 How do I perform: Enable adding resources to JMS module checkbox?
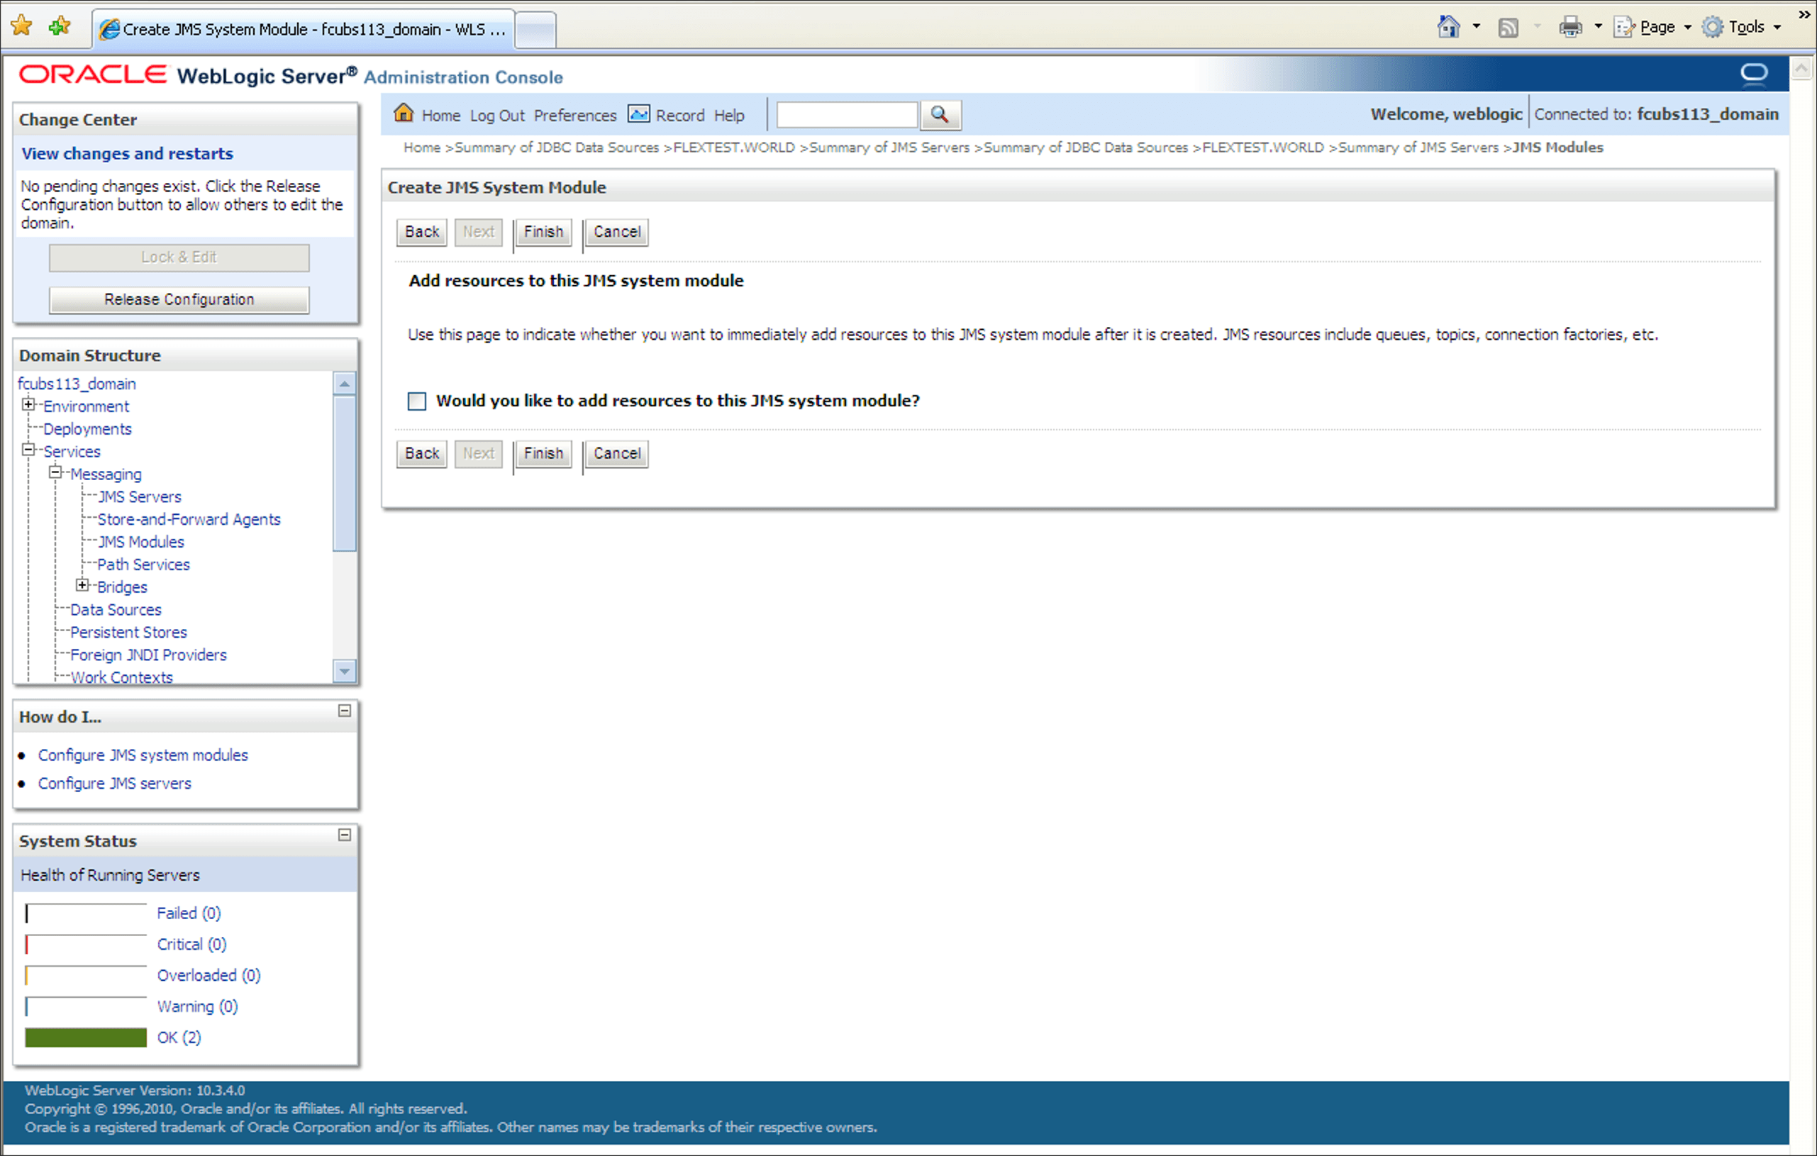pyautogui.click(x=416, y=401)
